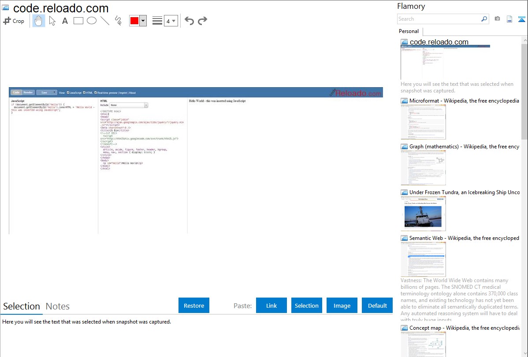The width and height of the screenshot is (528, 357).
Task: Click the Code button in the snapshot
Action: pos(16,92)
